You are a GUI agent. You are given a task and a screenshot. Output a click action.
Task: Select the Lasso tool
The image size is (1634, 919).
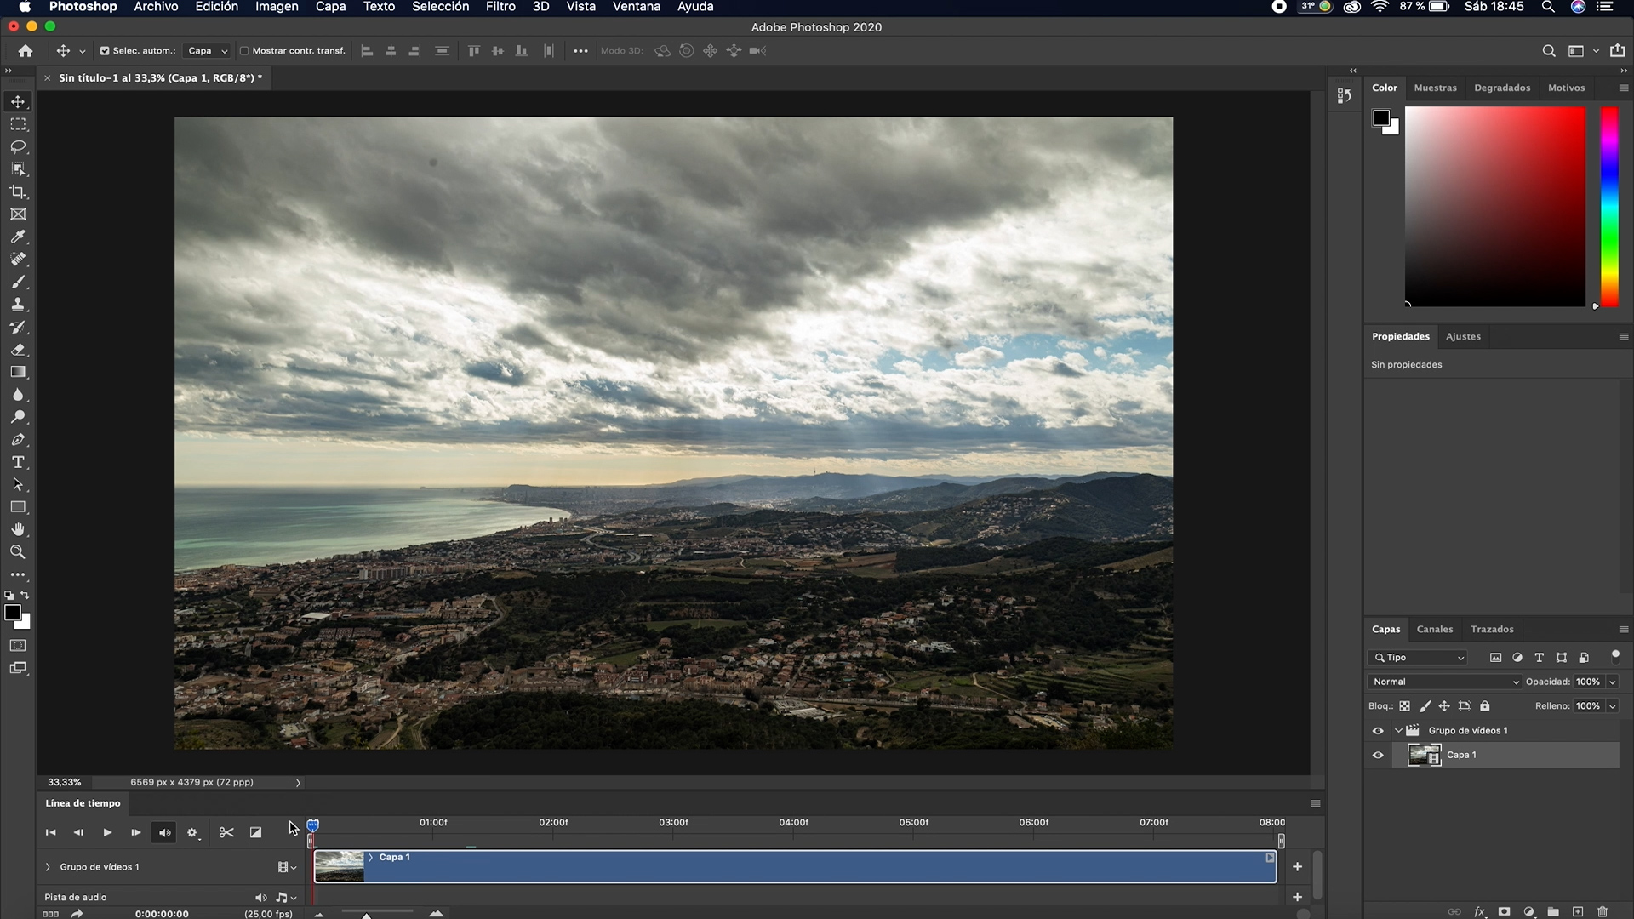18,146
